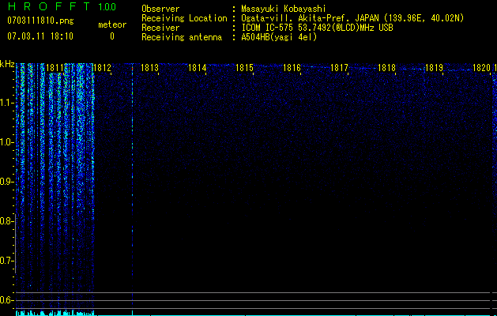
Task: Click the 1816 time marker
Action: (292, 67)
